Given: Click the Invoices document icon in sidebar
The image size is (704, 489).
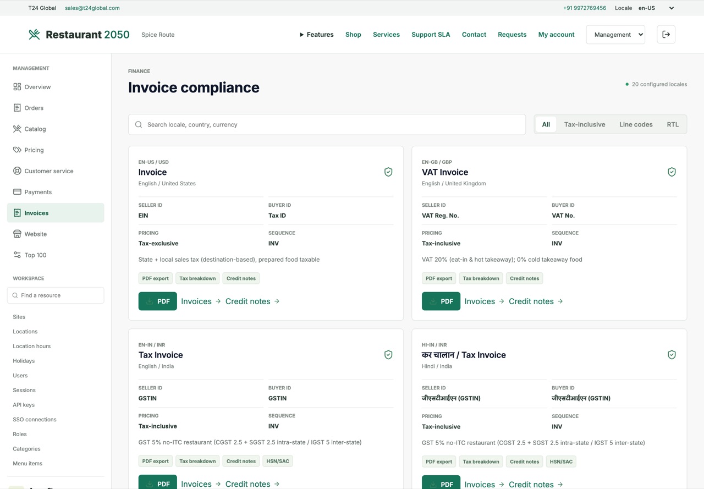Looking at the screenshot, I should tap(17, 213).
